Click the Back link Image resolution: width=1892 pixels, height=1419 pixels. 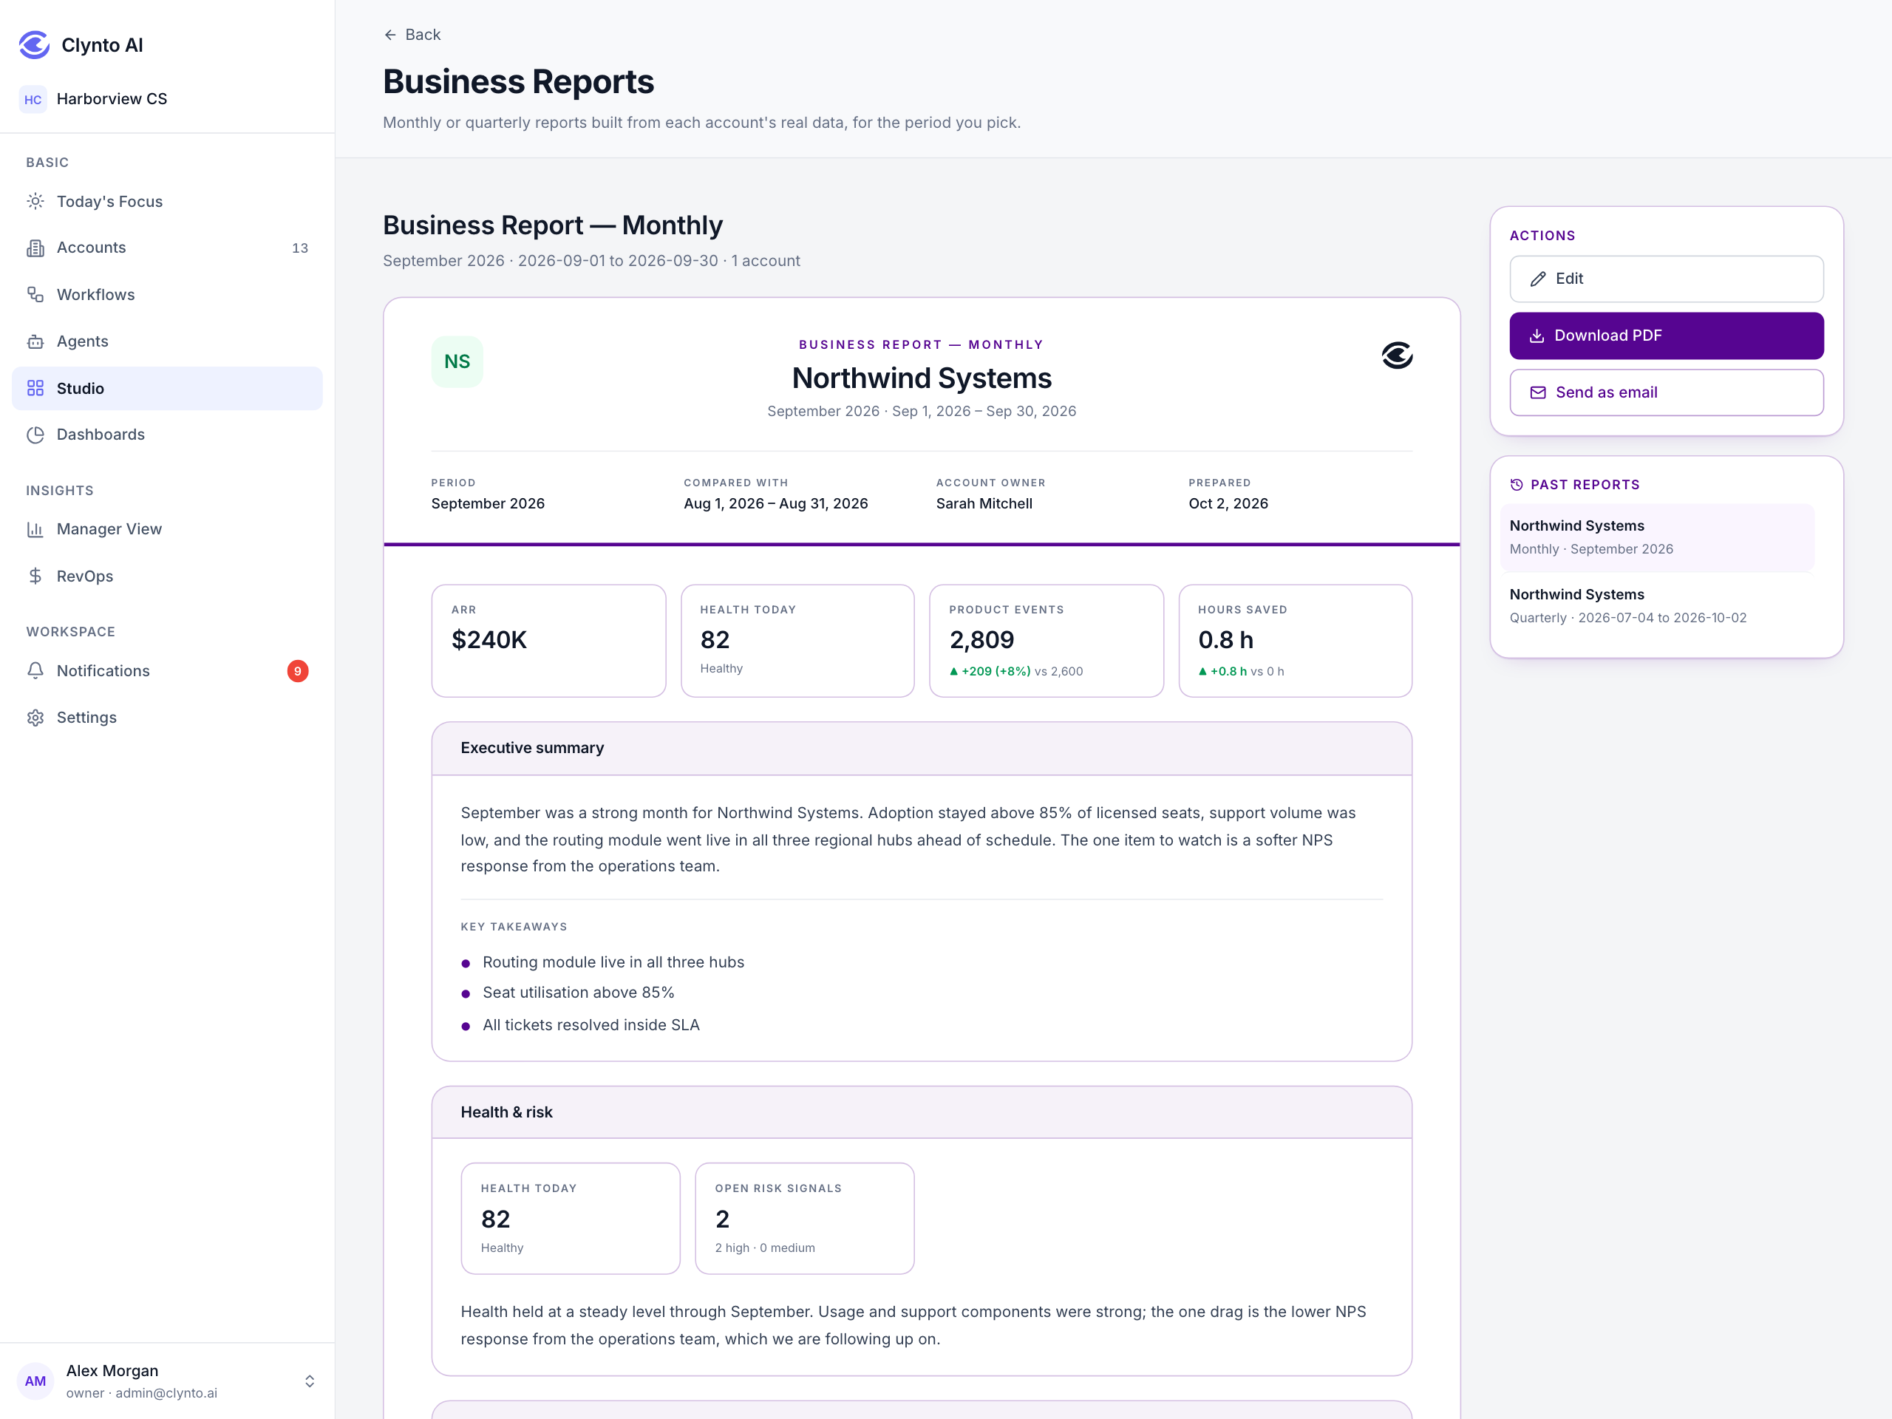(412, 35)
